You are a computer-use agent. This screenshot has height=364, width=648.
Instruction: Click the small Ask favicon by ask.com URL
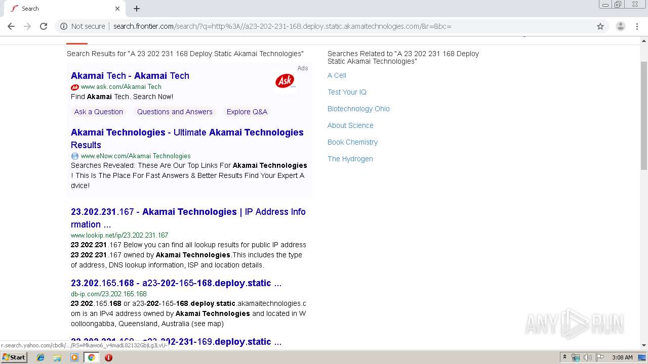(75, 87)
